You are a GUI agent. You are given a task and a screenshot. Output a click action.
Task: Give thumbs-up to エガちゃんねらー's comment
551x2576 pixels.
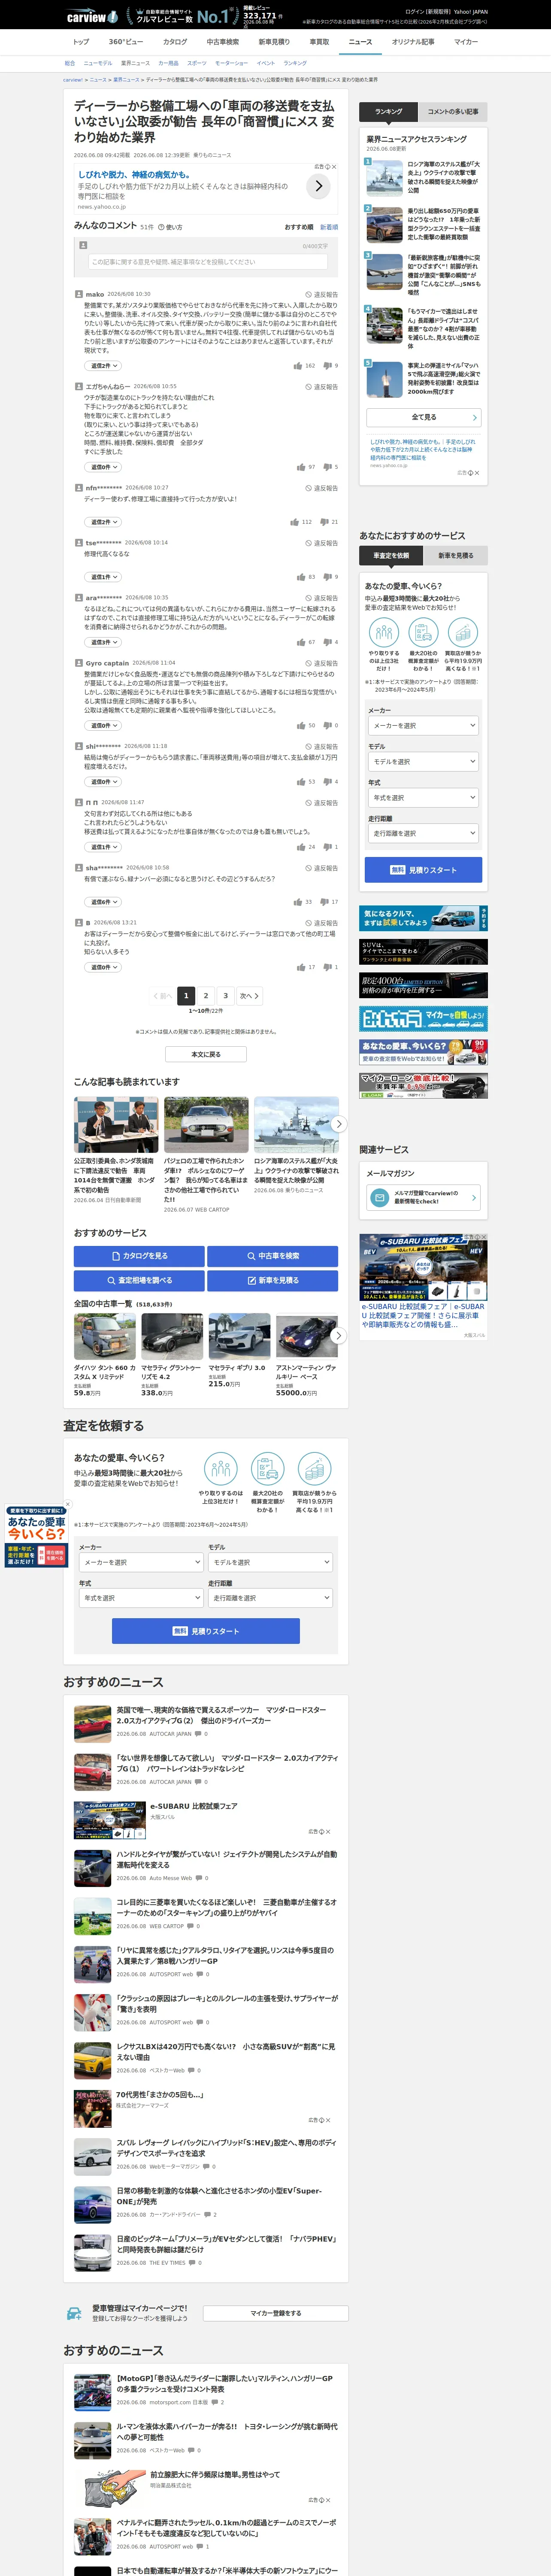[301, 467]
